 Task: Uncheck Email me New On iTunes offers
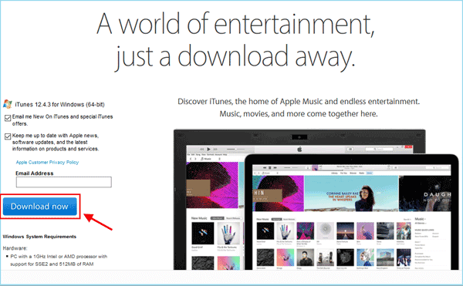(x=8, y=118)
